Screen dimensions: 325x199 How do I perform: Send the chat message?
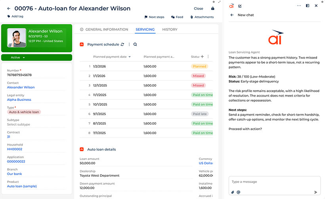(315, 192)
